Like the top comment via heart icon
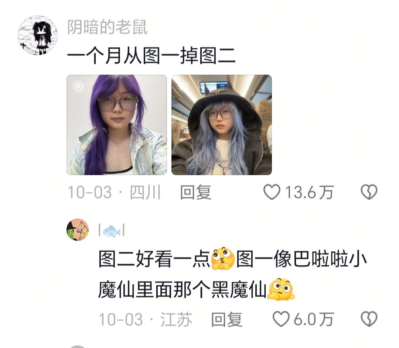 [x=272, y=192]
